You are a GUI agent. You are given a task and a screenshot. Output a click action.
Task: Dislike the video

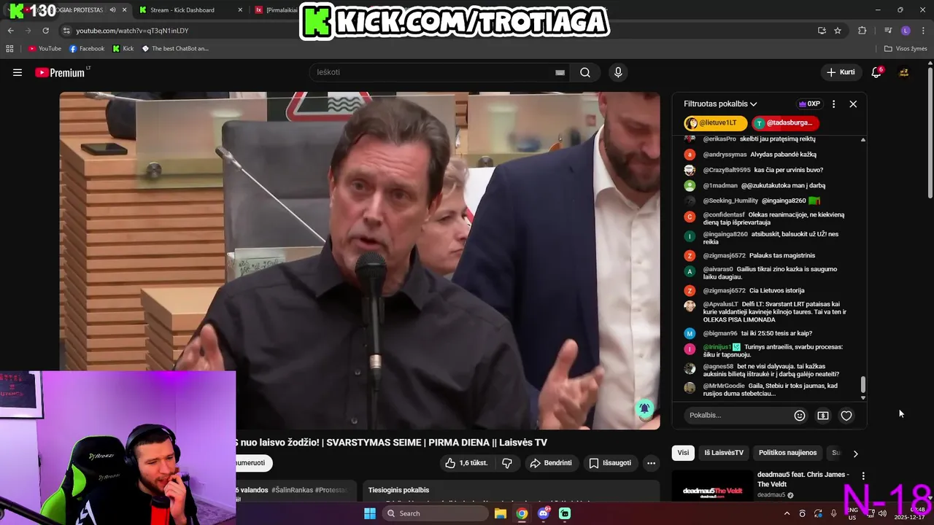[507, 463]
